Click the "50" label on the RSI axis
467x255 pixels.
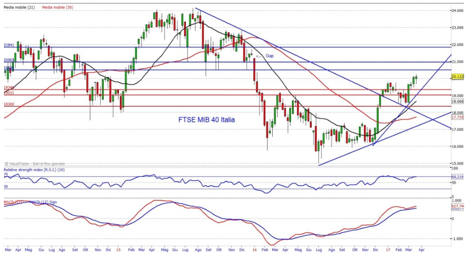pos(454,183)
